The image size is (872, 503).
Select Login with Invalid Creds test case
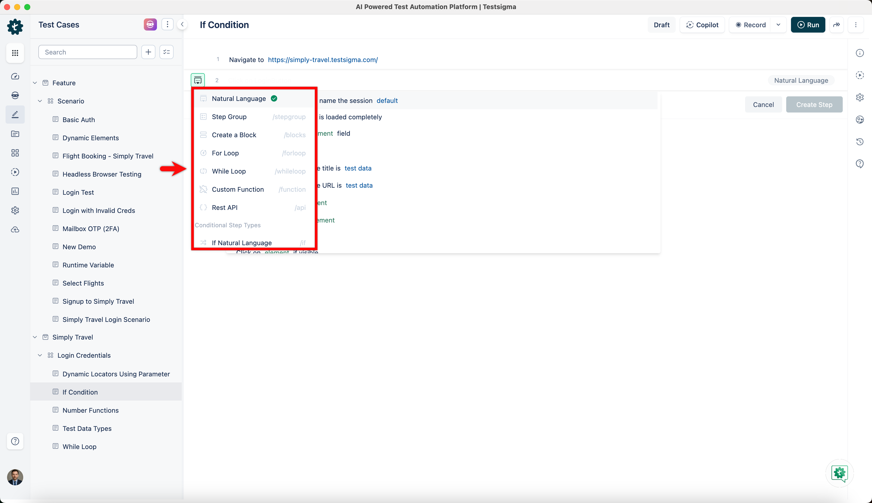click(99, 210)
